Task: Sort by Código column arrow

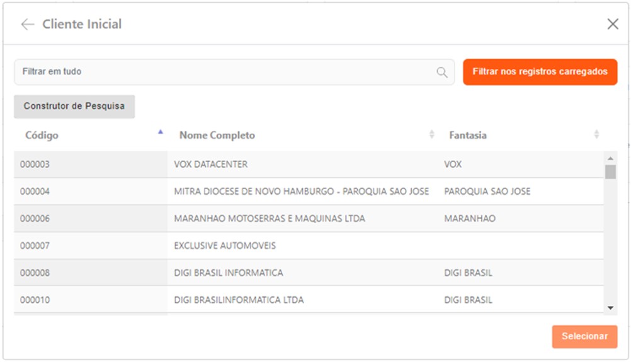Action: [x=161, y=132]
